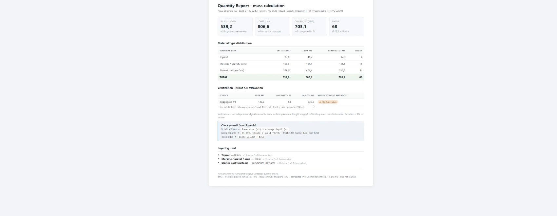Viewport: 557px width, 216px height.
Task: Click formula "loose volume ÷ 12,0"
Action: point(251,137)
